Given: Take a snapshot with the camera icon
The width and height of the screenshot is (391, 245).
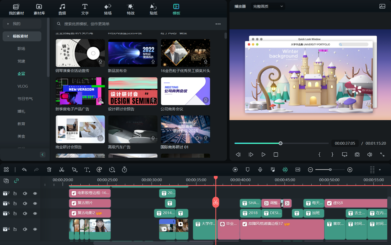Looking at the screenshot, I should (357, 155).
